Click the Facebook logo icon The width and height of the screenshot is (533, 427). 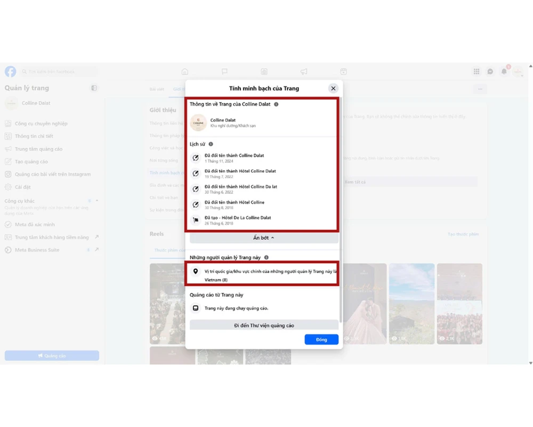(11, 72)
